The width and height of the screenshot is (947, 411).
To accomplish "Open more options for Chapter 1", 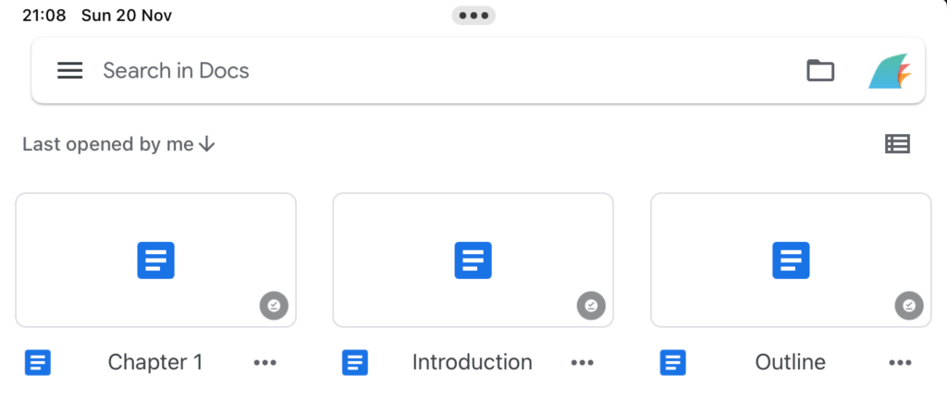I will click(x=265, y=363).
